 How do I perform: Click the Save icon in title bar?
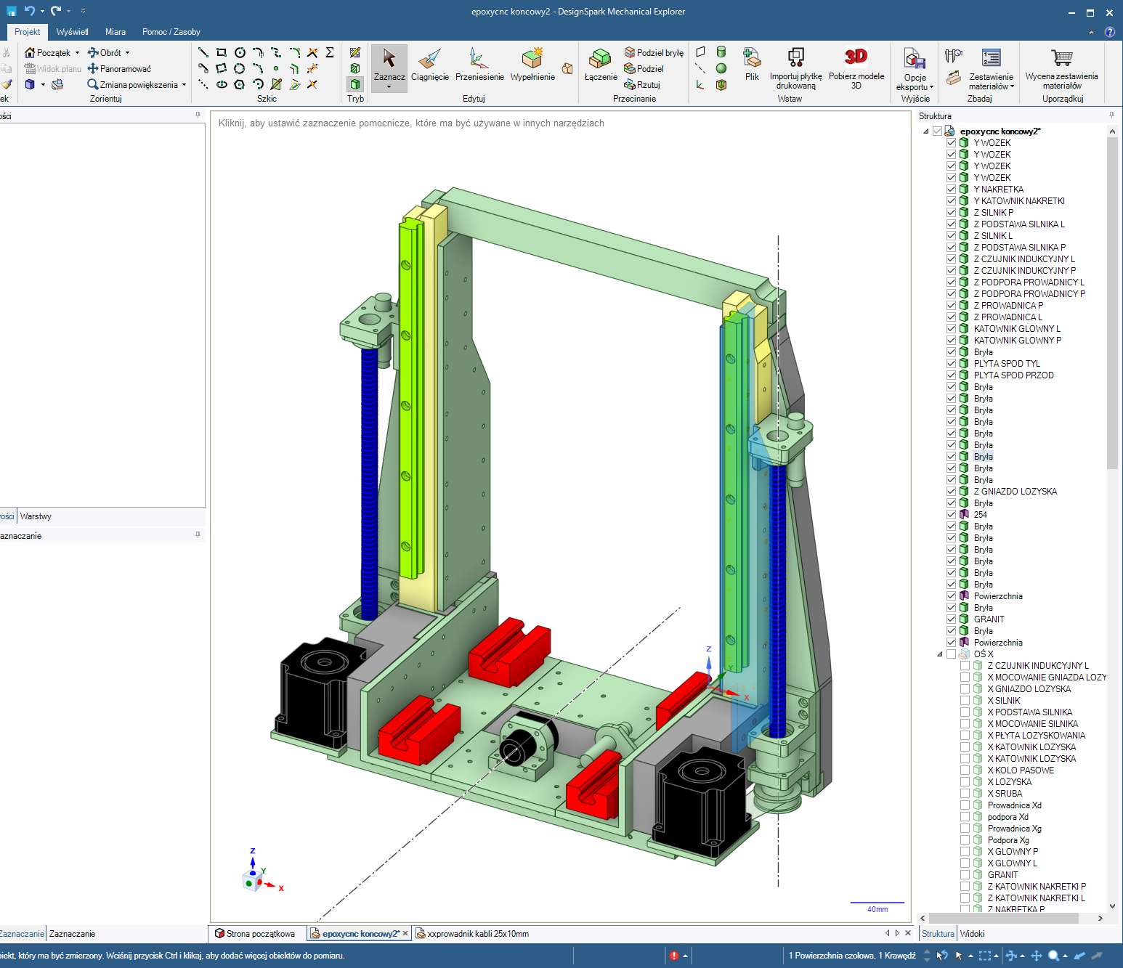11,11
